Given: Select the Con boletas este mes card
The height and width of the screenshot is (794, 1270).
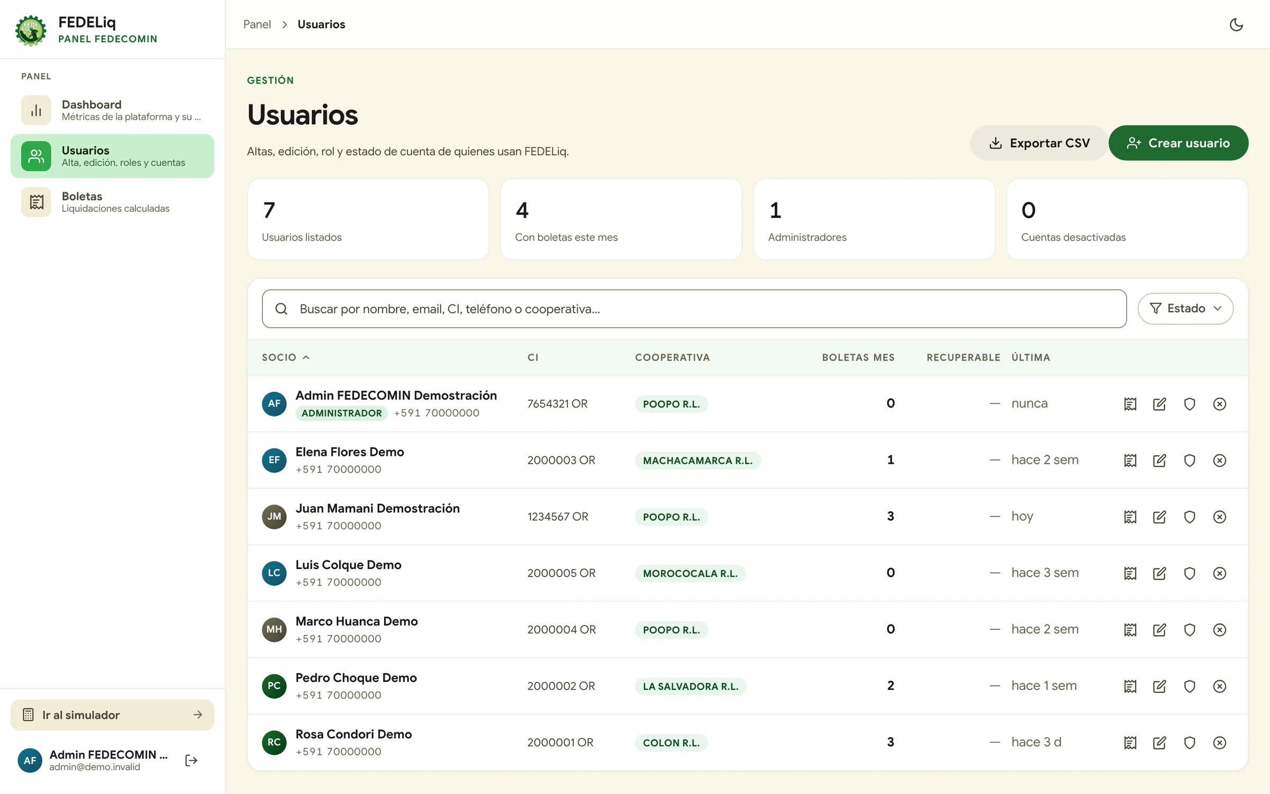Looking at the screenshot, I should pos(621,219).
